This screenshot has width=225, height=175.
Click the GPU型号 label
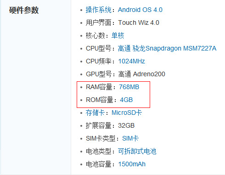pyautogui.click(x=99, y=74)
